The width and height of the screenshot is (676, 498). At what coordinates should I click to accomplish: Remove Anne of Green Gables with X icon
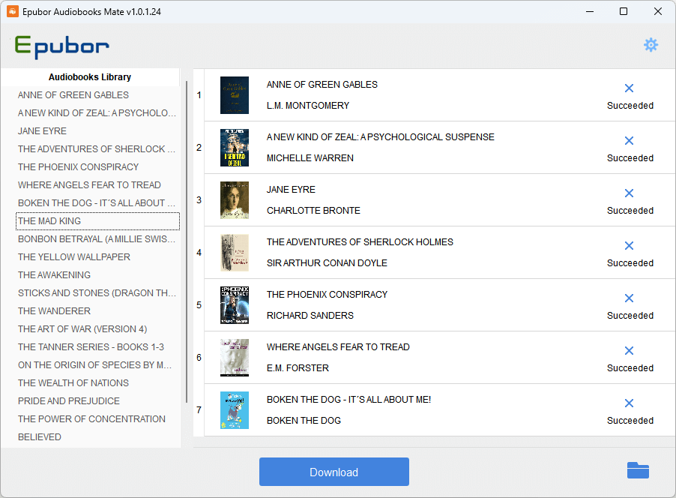click(629, 88)
